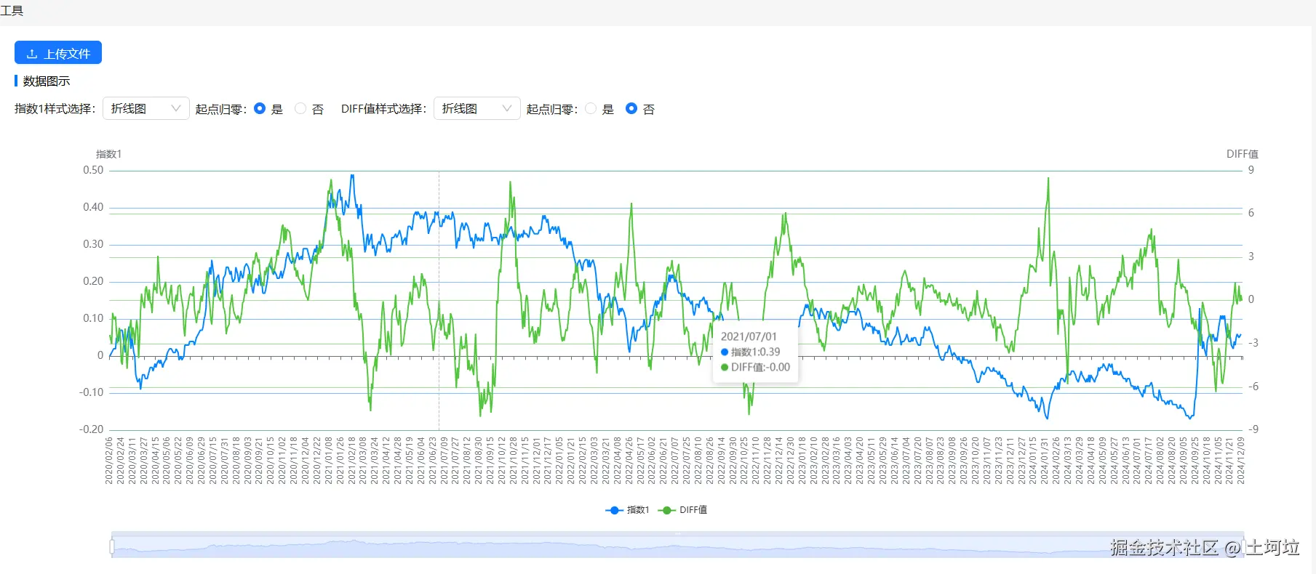Click the 指数1样式选择 field label
The width and height of the screenshot is (1316, 574).
pyautogui.click(x=55, y=108)
